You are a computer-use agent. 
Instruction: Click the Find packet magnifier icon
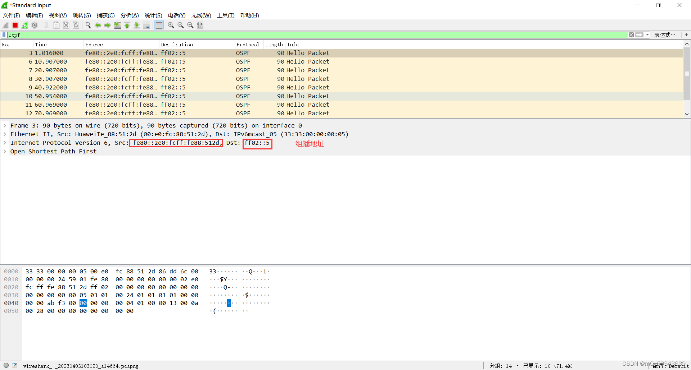click(x=88, y=25)
